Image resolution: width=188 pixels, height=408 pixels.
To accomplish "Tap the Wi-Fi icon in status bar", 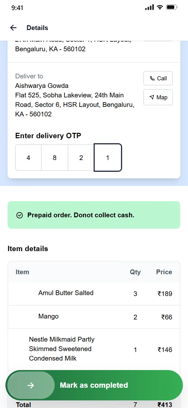I will (x=160, y=7).
